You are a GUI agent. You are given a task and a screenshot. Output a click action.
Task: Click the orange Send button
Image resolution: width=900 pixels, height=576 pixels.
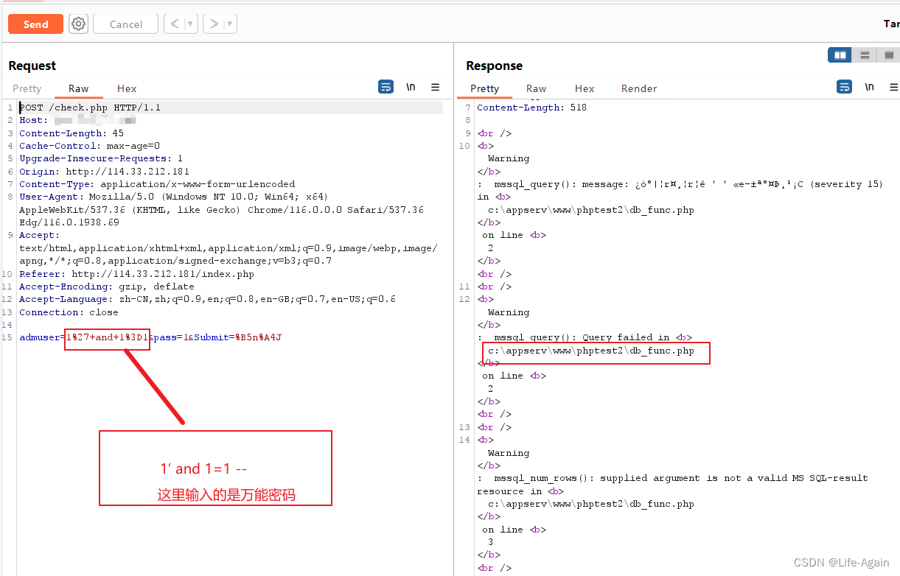pyautogui.click(x=35, y=24)
